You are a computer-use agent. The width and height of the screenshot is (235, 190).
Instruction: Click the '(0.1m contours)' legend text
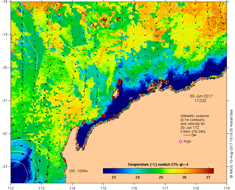(x=192, y=120)
